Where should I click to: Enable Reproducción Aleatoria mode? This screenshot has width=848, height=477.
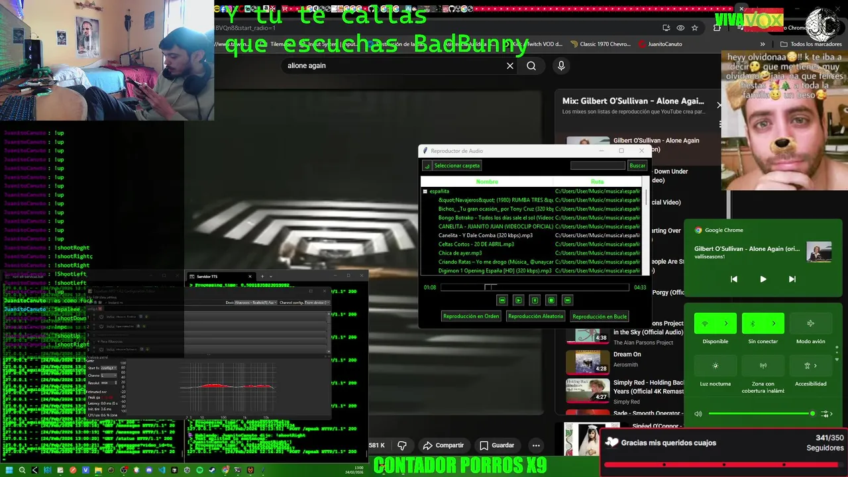pyautogui.click(x=535, y=316)
